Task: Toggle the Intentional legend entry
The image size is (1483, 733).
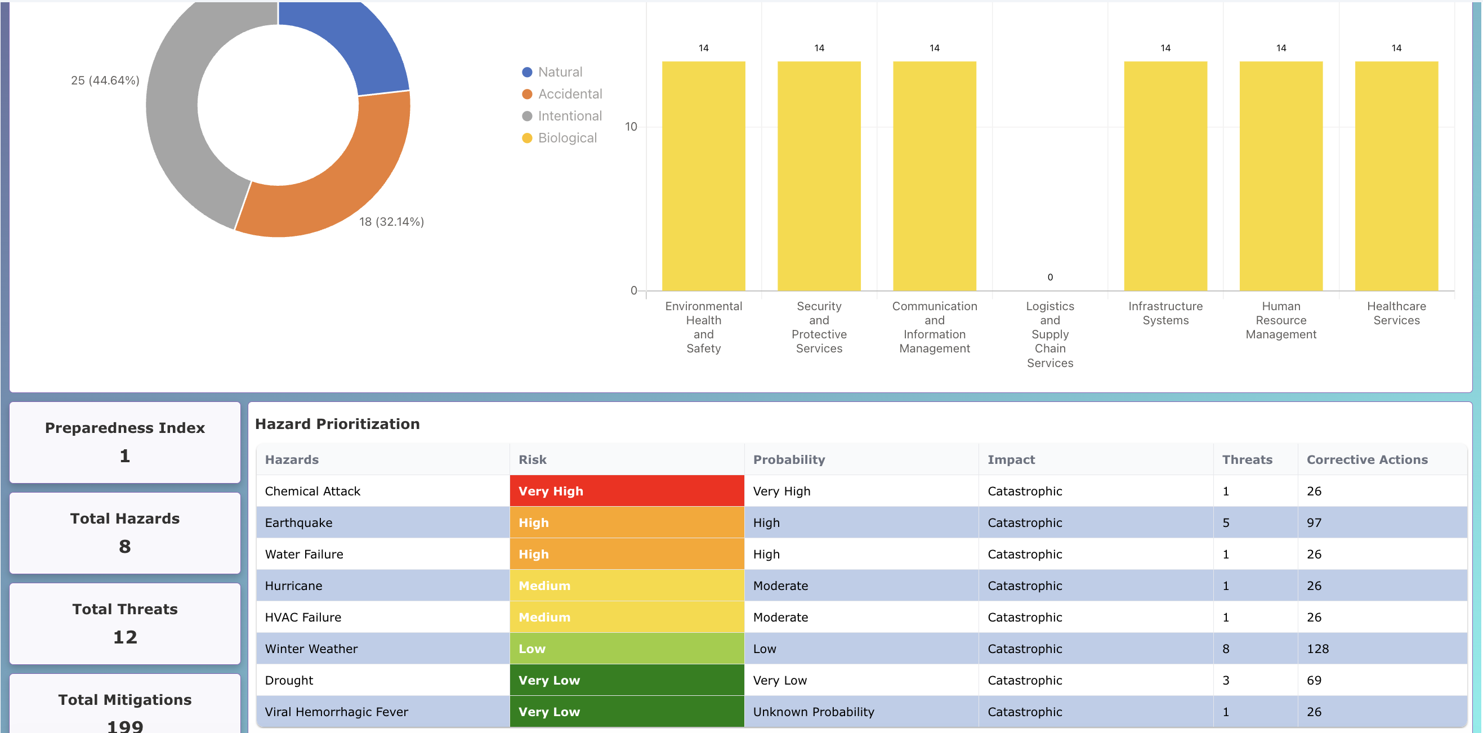Action: [569, 116]
